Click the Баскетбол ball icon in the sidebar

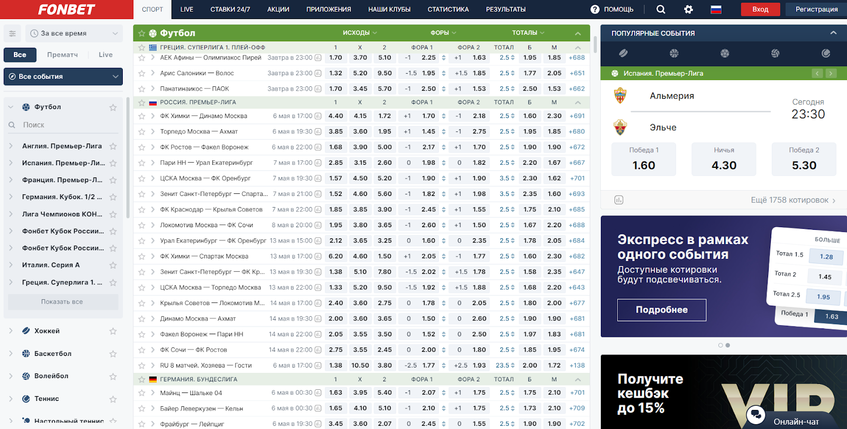(26, 353)
